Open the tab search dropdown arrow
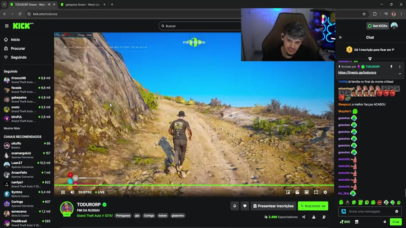This screenshot has height=228, width=406. click(x=4, y=4)
